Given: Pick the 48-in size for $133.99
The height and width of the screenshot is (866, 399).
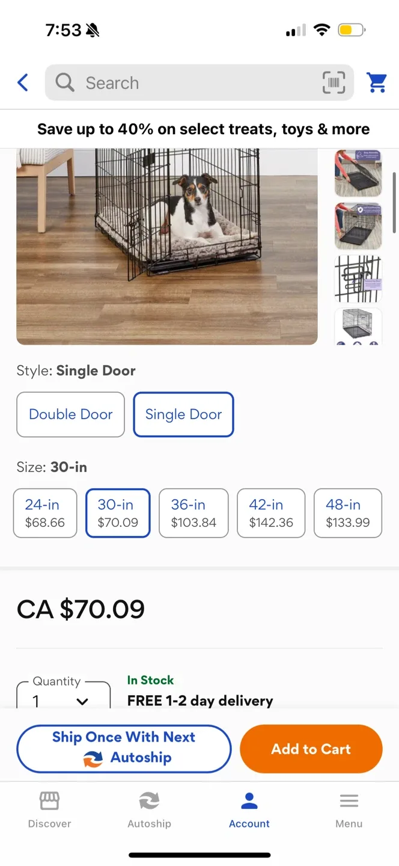Looking at the screenshot, I should point(347,513).
